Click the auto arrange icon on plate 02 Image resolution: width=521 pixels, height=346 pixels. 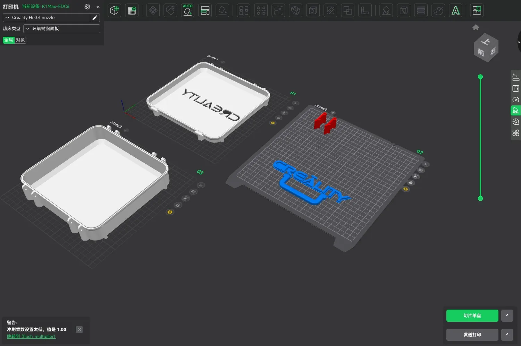[421, 170]
